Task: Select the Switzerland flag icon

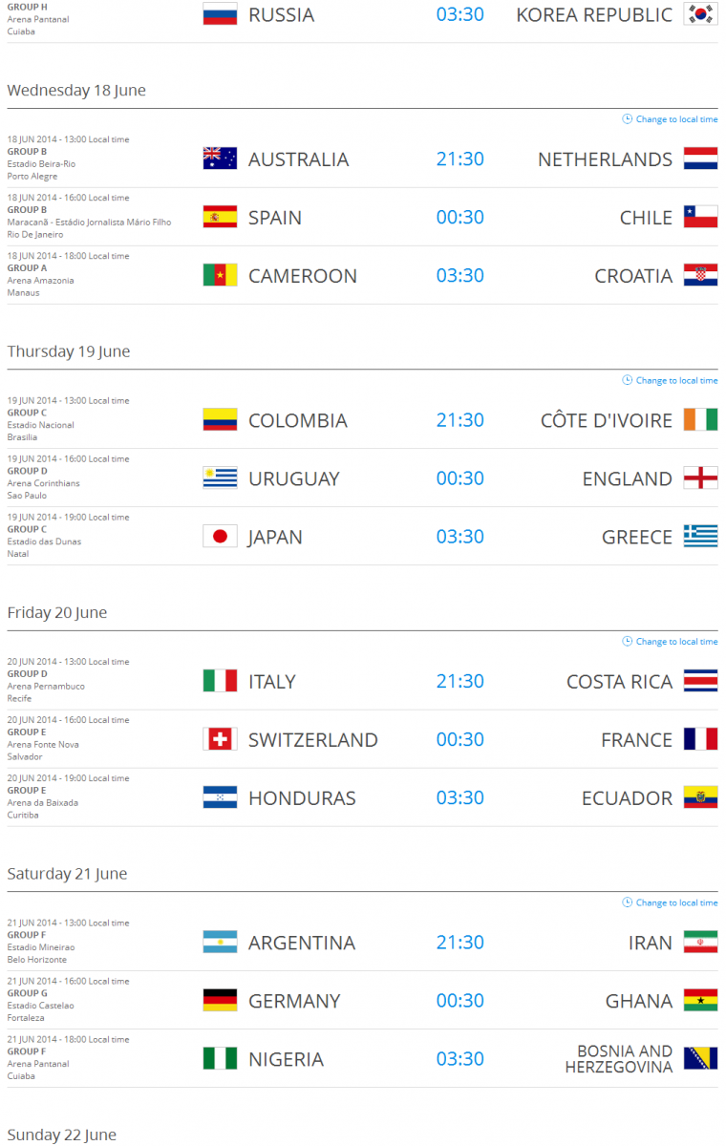Action: tap(219, 738)
